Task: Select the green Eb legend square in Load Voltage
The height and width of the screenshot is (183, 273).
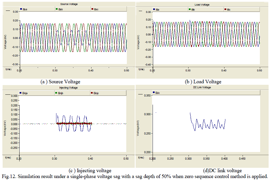Action: tap(190, 9)
